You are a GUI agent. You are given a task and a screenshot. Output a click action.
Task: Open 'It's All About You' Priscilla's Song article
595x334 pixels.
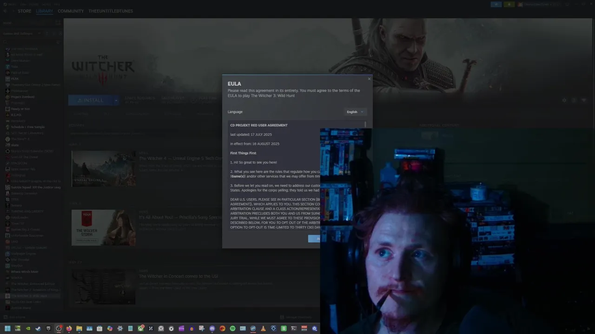point(181,217)
